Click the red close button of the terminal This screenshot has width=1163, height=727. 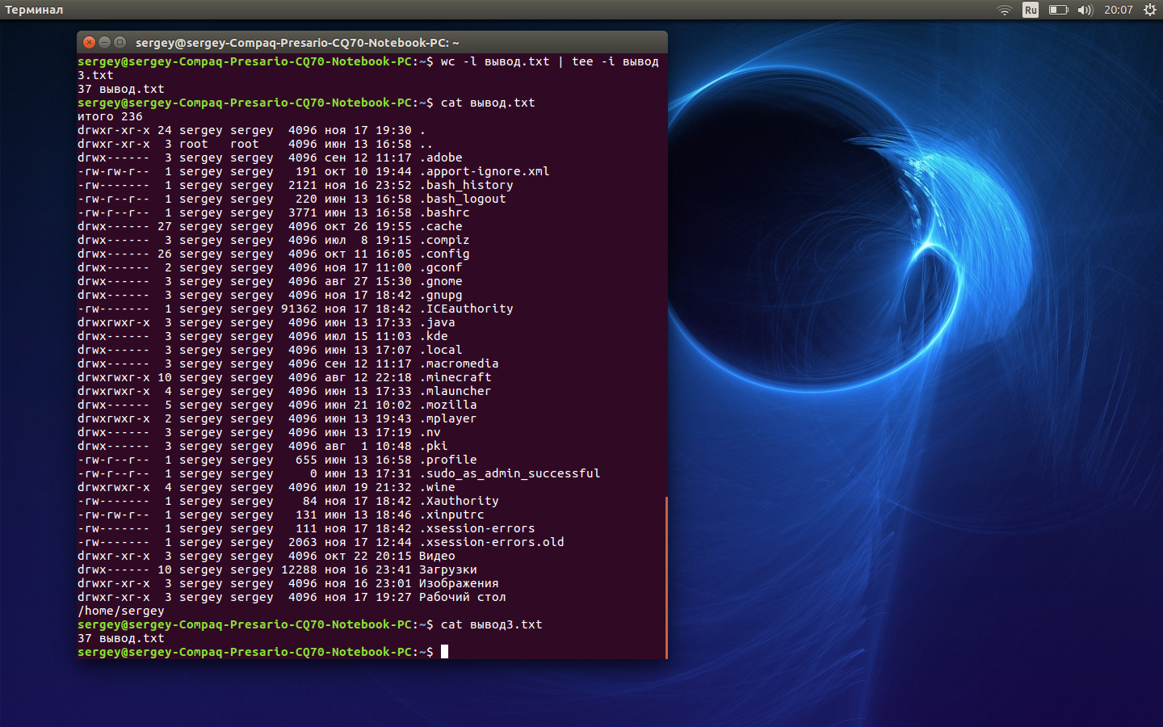(89, 42)
